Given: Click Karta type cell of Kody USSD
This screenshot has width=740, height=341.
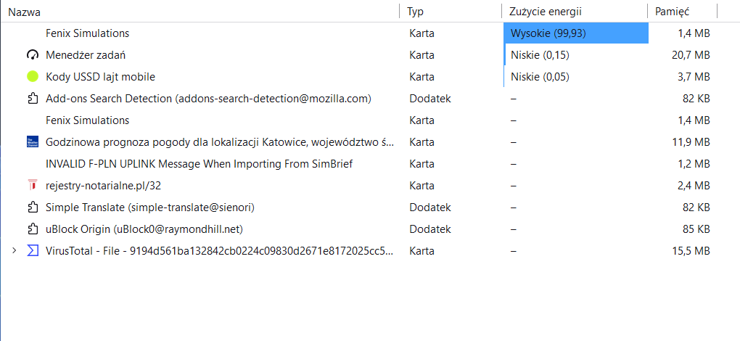Looking at the screenshot, I should click(x=422, y=76).
